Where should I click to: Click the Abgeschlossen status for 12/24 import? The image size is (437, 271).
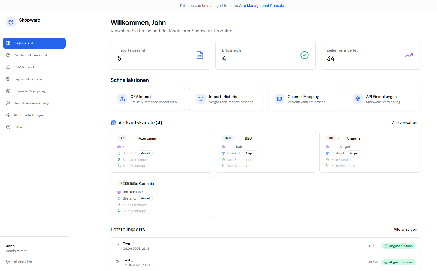[399, 246]
